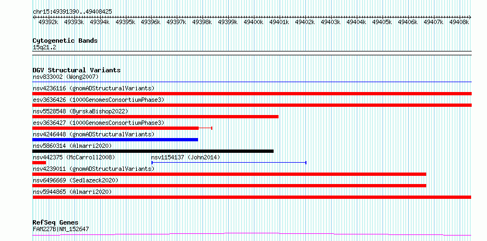
Task: Open nsv5860314 (Almarri2020) label
Action: pos(72,146)
